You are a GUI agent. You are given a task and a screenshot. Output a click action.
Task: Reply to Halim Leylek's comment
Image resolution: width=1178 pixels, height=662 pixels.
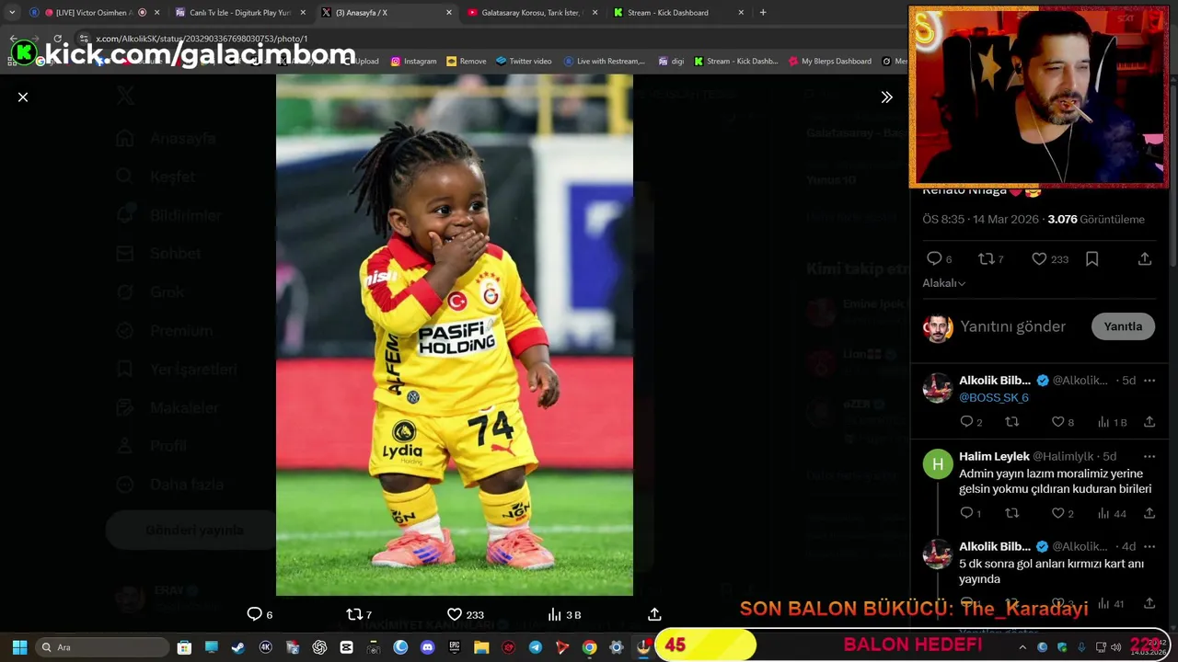966,513
